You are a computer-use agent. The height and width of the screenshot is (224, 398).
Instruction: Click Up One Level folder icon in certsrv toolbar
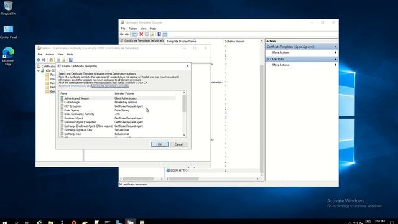(51, 60)
